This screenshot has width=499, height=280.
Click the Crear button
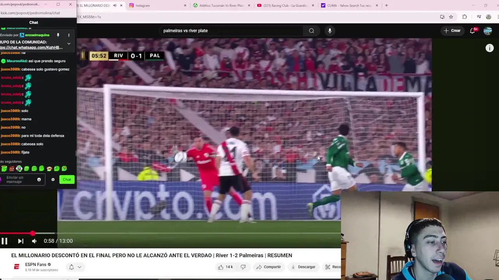click(452, 31)
